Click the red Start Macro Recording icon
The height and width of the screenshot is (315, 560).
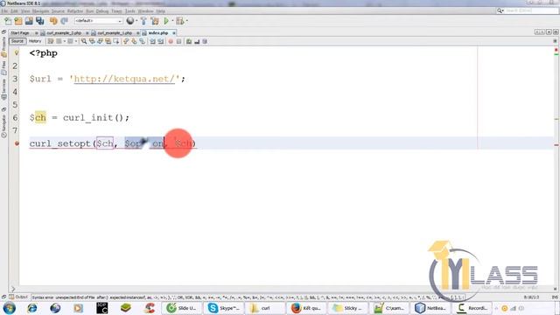point(171,41)
